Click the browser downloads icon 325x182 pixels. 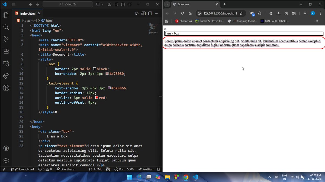[278, 13]
